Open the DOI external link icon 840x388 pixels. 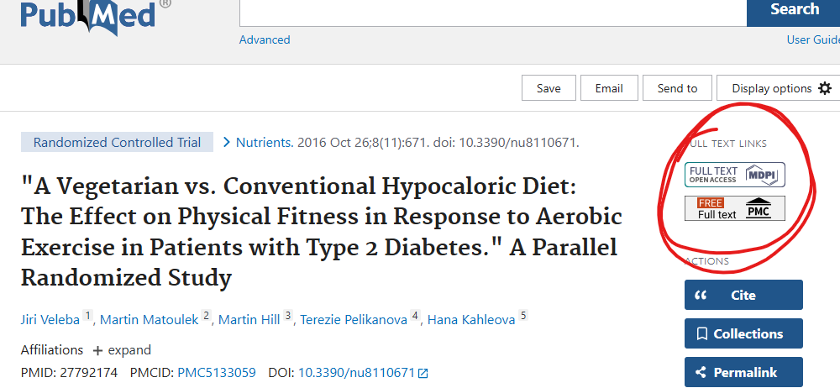tap(423, 373)
